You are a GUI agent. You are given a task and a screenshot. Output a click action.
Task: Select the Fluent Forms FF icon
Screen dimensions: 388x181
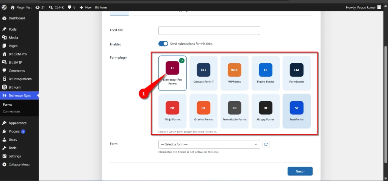(x=266, y=70)
